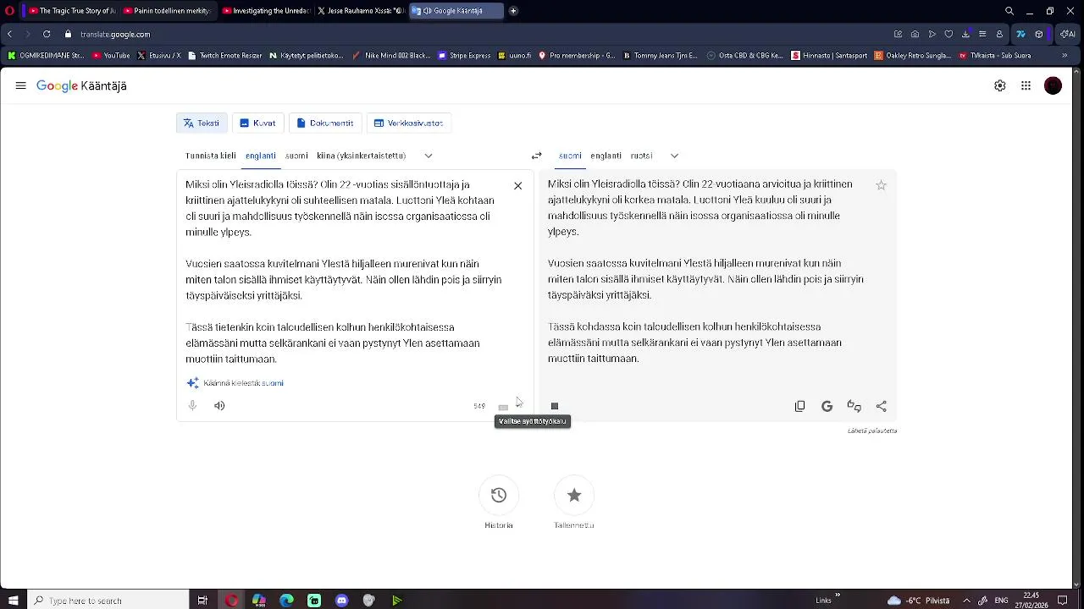Clear the source text with the X
Screen dimensions: 1084x609
(518, 185)
